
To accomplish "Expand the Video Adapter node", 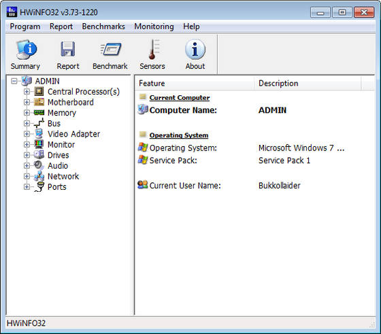I will pos(27,134).
